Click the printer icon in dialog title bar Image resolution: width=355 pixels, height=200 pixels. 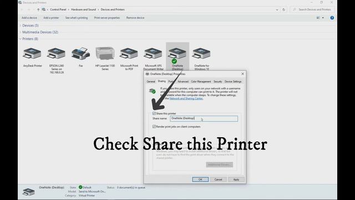[147, 74]
